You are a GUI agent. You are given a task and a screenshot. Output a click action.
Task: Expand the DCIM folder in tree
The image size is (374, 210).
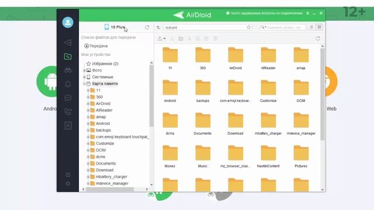(88, 150)
